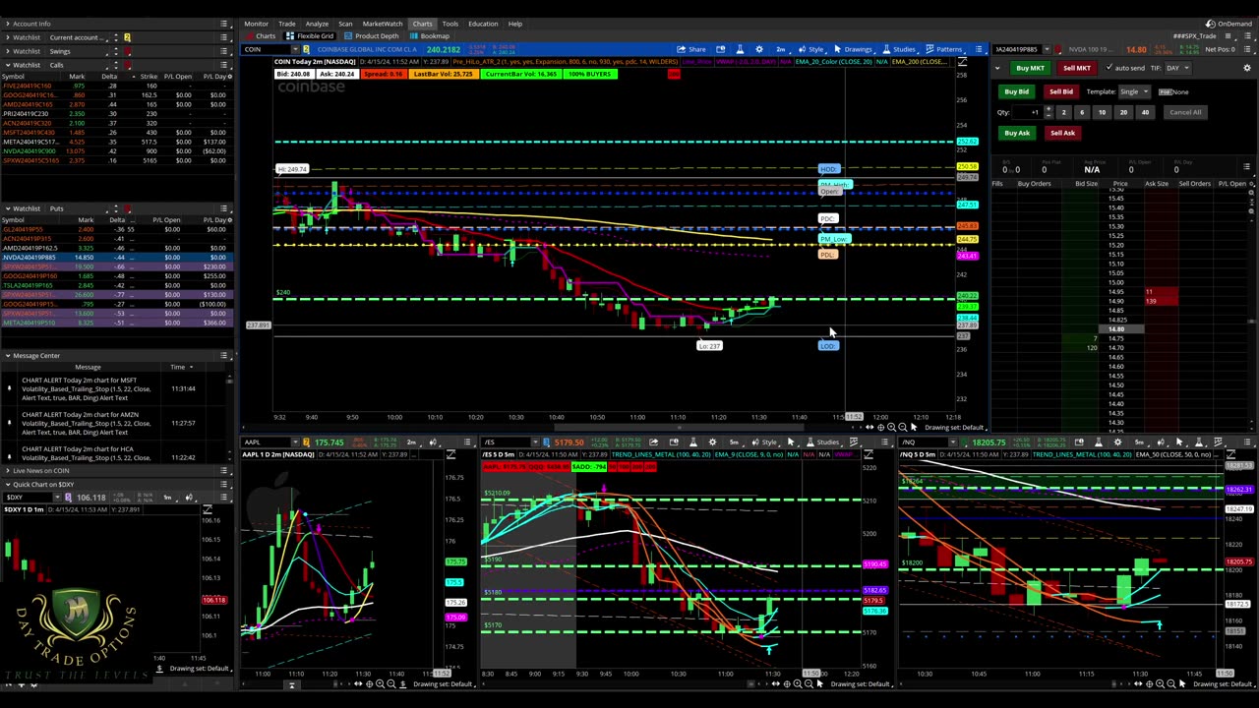Collapse the Puts watchlist gadget
The image size is (1259, 708).
point(7,208)
